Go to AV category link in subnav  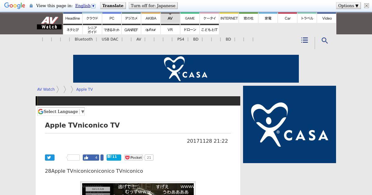click(x=139, y=39)
